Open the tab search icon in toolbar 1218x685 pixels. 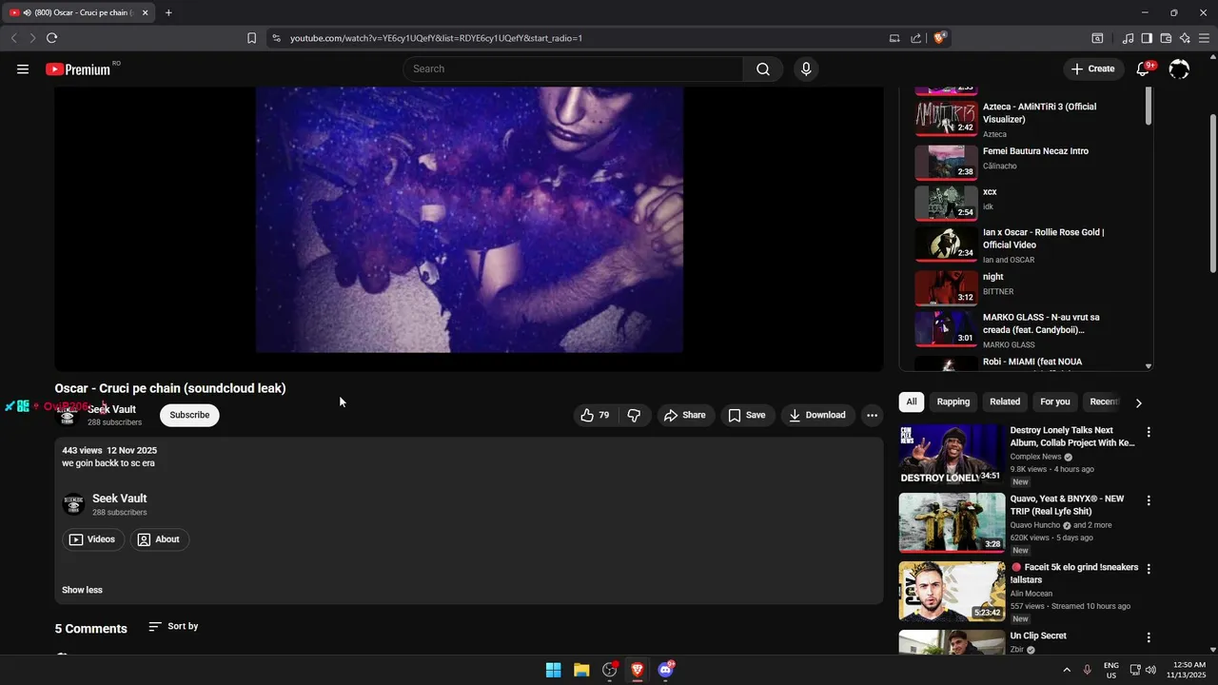(x=1097, y=38)
